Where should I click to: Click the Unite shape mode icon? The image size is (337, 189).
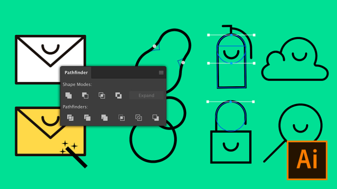pyautogui.click(x=69, y=95)
